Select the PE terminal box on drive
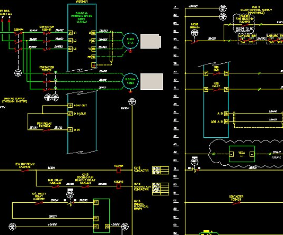 point(94,57)
